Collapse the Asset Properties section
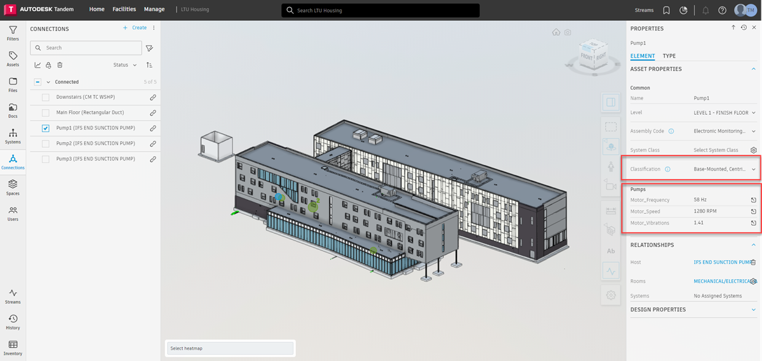Viewport: 762px width, 361px height. (754, 69)
